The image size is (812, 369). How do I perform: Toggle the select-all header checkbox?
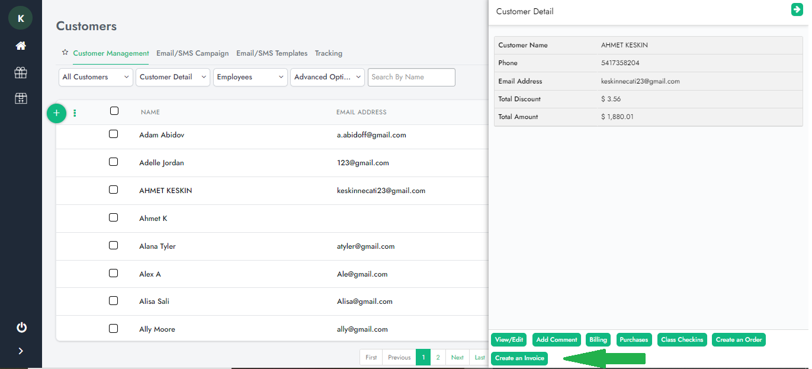(114, 111)
